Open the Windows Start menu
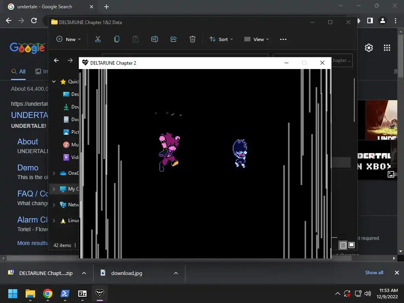This screenshot has width=404, height=303. point(13,294)
